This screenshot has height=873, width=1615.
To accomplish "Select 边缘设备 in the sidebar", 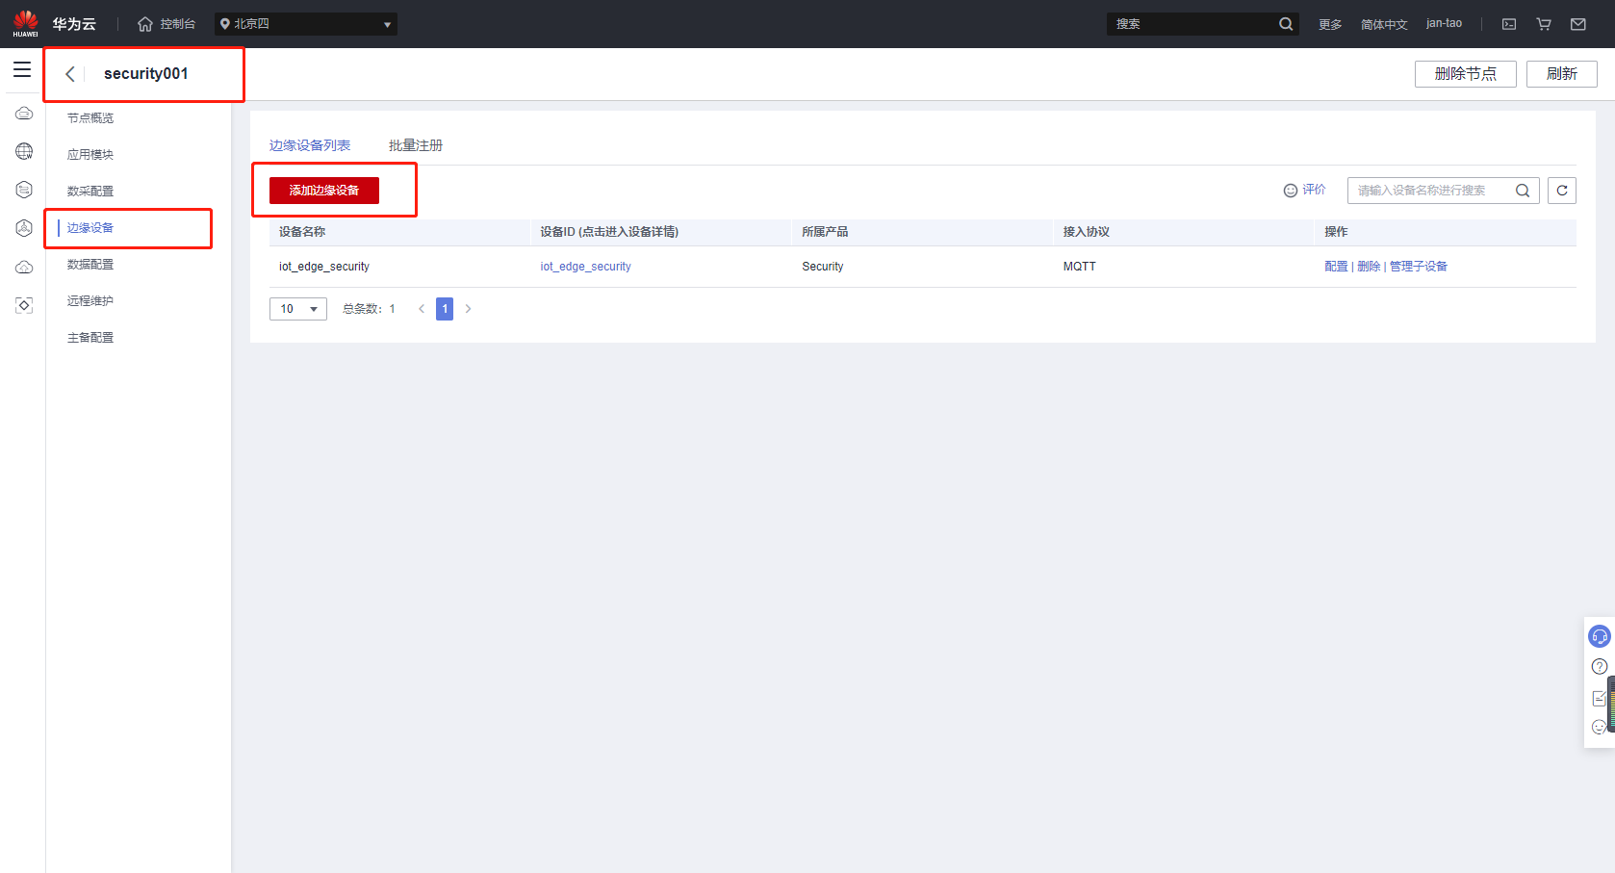I will pyautogui.click(x=90, y=228).
